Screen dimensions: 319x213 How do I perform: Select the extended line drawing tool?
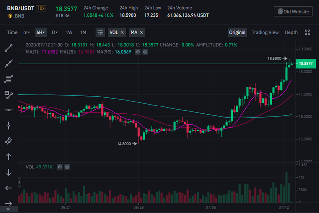click(9, 64)
